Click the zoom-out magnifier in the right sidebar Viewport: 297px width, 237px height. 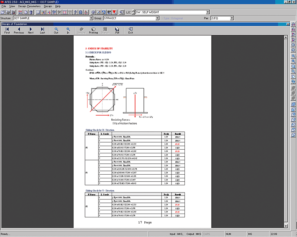click(x=293, y=56)
